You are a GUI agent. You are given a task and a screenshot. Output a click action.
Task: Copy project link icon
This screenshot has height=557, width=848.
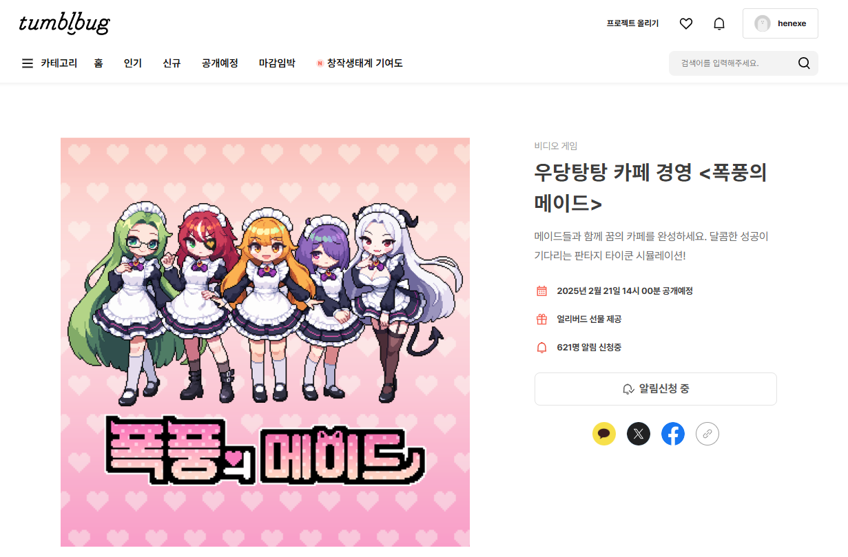pyautogui.click(x=707, y=434)
